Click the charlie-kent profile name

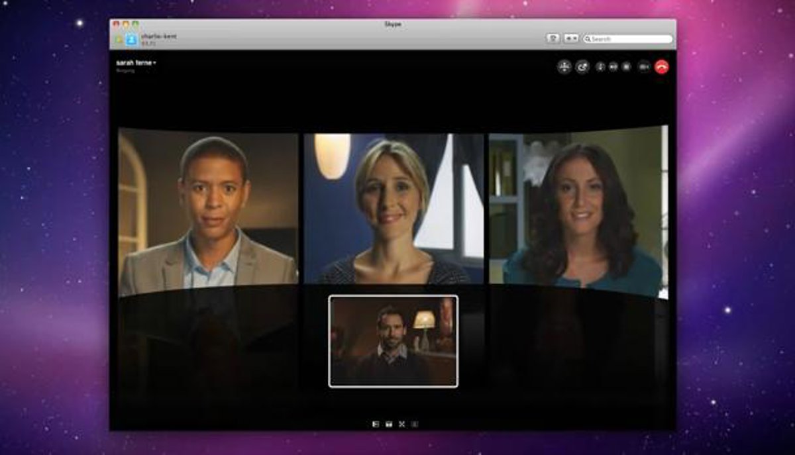point(159,36)
